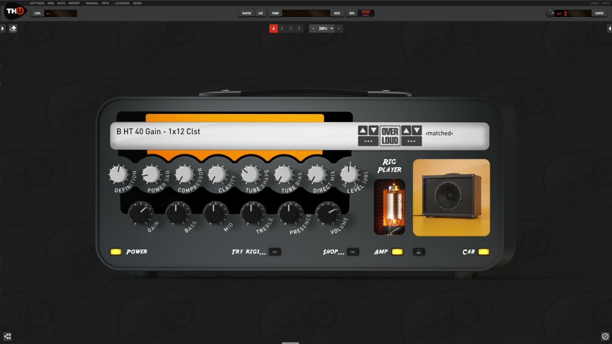Decrease zoom with the minus button
The width and height of the screenshot is (612, 344).
point(313,29)
